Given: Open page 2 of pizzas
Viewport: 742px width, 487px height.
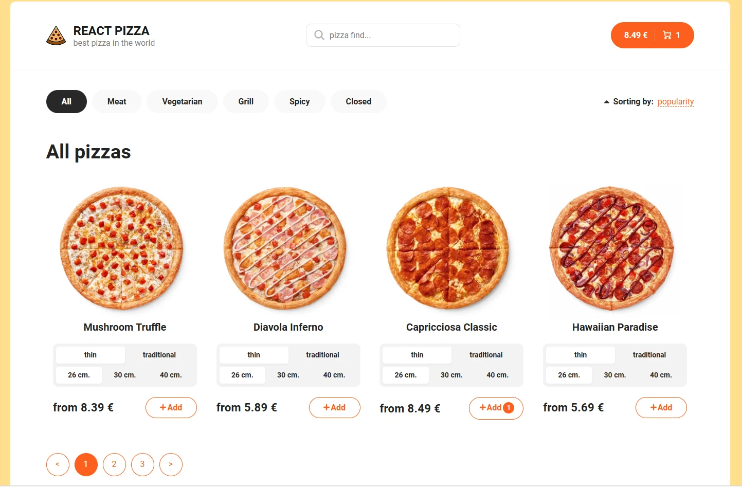Looking at the screenshot, I should (x=114, y=464).
